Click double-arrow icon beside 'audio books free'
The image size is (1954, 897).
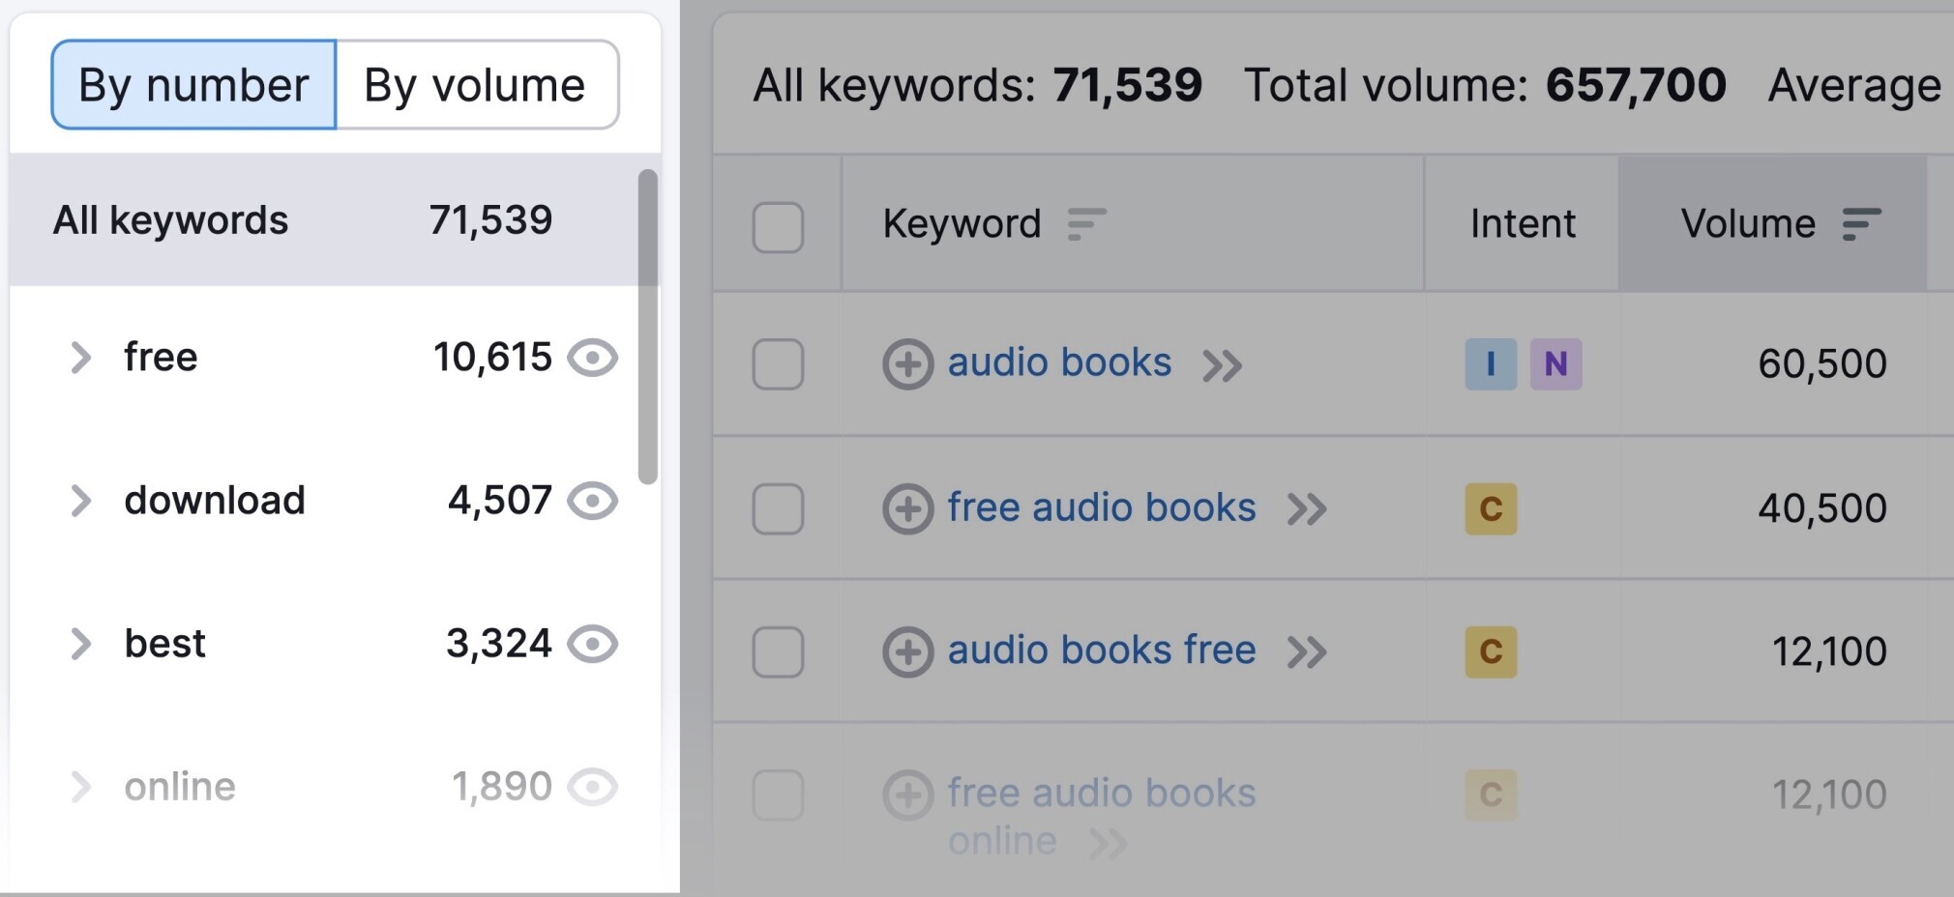click(x=1307, y=652)
